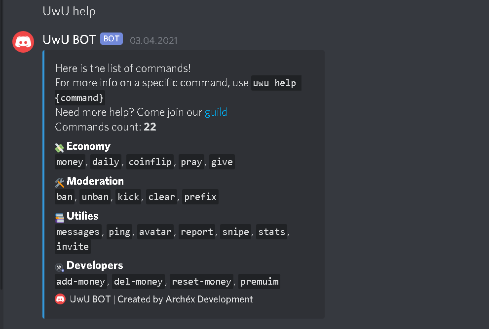
Task: Select the money command snippet
Action: (70, 162)
